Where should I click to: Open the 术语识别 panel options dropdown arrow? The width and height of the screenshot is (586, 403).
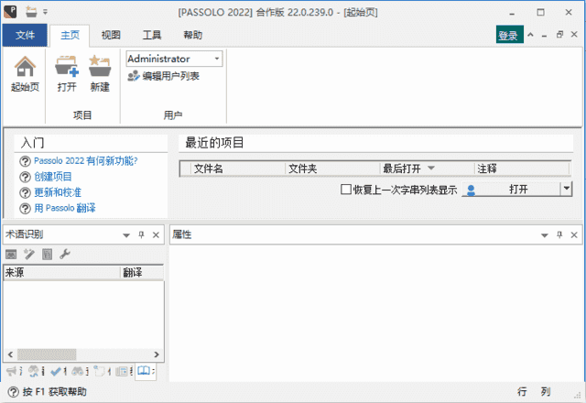126,235
